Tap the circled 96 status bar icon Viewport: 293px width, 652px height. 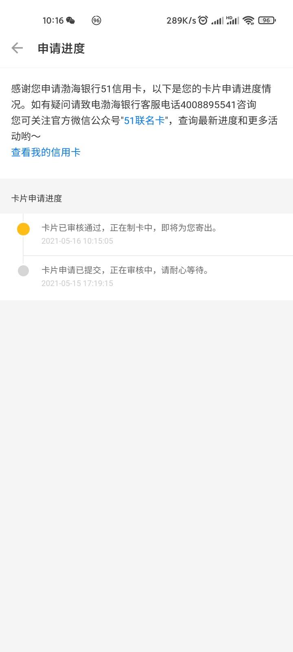pos(96,20)
